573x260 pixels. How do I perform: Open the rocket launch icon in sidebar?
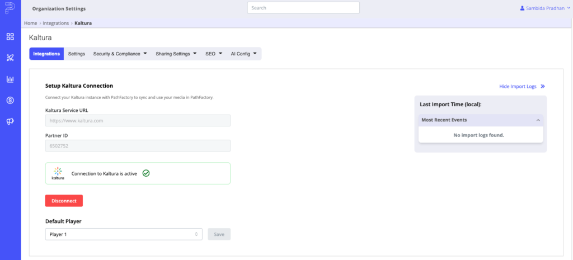[10, 58]
